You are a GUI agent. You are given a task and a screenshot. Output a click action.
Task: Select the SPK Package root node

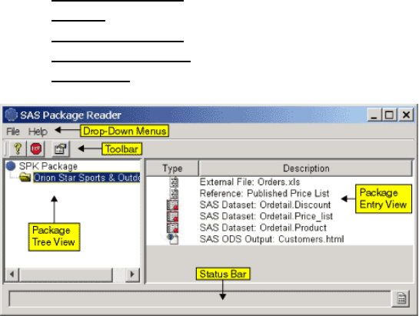pyautogui.click(x=48, y=166)
